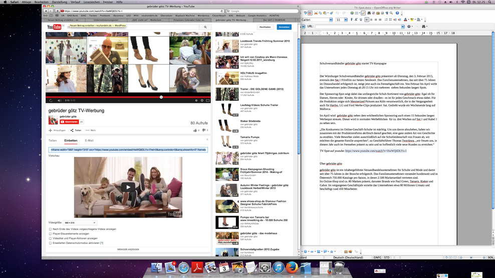Open the 'Wayback Machine' bookmark
495x278 pixels.
pyautogui.click(x=185, y=15)
